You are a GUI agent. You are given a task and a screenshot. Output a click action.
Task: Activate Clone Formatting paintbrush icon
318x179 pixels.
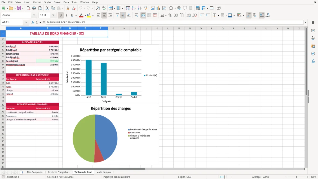(x=68, y=8)
